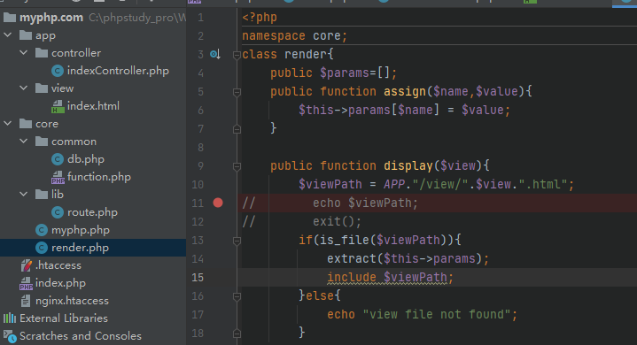The height and width of the screenshot is (345, 637).
Task: Click the Scratches and Consoles icon
Action: click(x=10, y=336)
